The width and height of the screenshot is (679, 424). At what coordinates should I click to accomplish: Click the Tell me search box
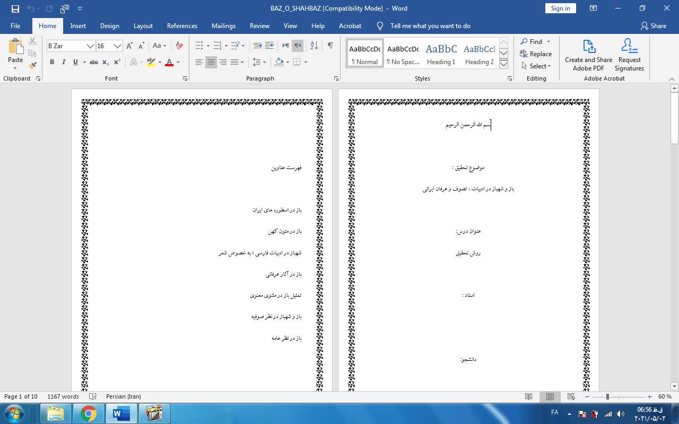[x=430, y=26]
